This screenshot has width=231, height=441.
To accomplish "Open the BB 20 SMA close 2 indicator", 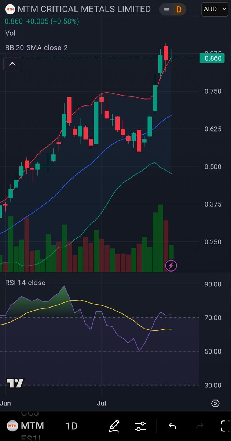I will coord(36,47).
